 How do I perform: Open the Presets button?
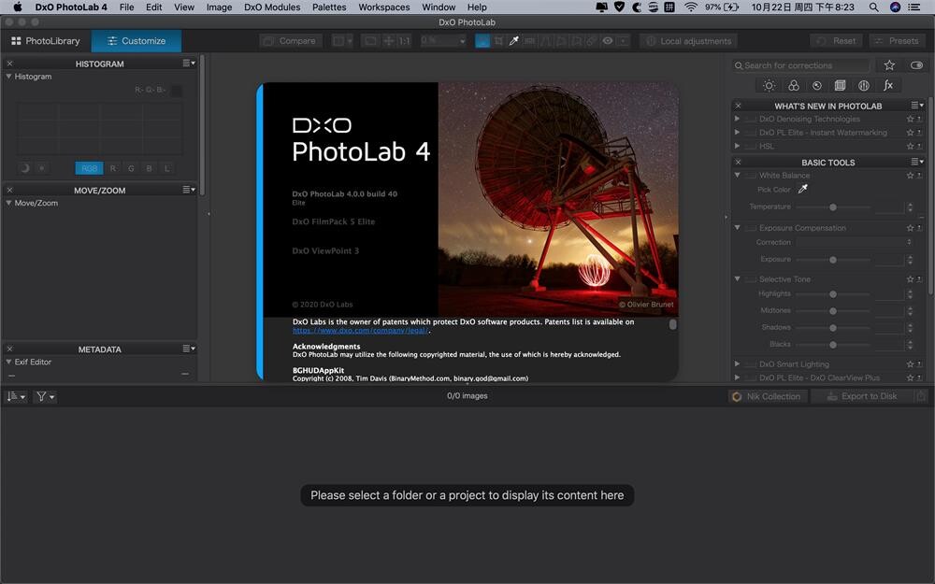(897, 41)
